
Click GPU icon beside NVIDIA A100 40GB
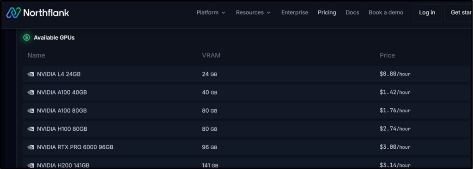pyautogui.click(x=31, y=92)
